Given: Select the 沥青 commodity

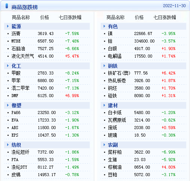Looking at the screenshot, I should [x=16, y=33].
